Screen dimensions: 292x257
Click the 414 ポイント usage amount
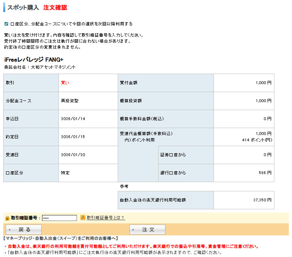pos(256,140)
